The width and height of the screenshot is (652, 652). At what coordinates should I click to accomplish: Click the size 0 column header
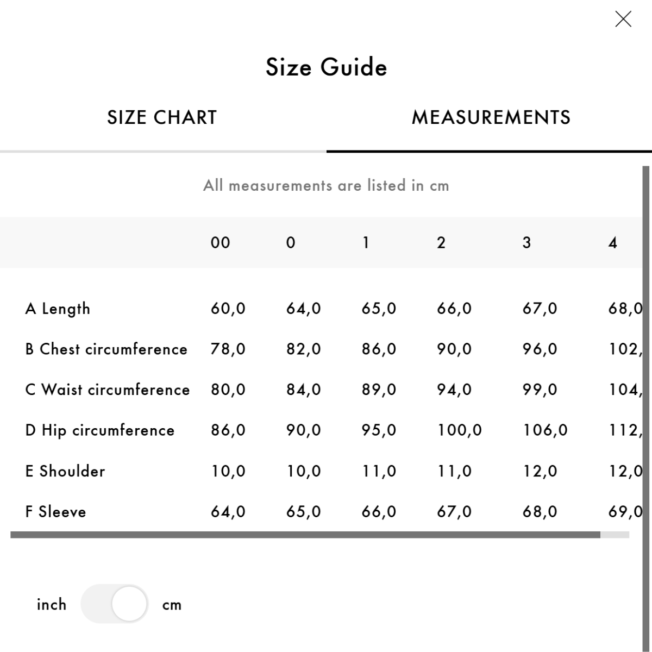[291, 242]
